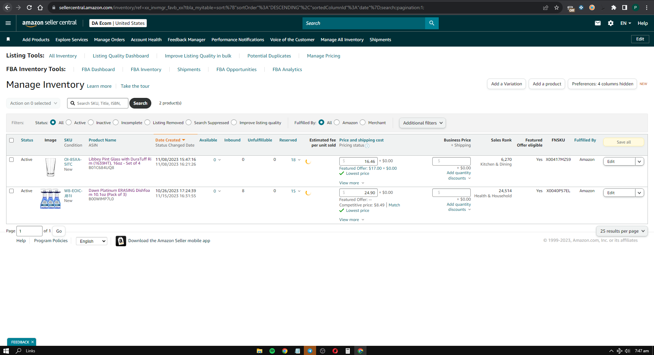Open the messages envelope icon
The width and height of the screenshot is (654, 355).
pyautogui.click(x=597, y=23)
